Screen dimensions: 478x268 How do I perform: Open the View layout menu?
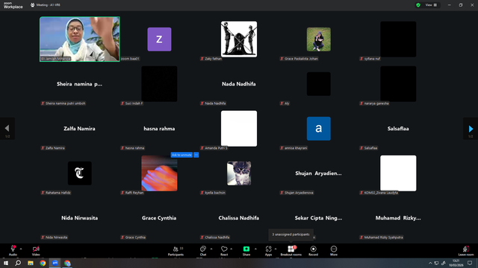coord(431,5)
